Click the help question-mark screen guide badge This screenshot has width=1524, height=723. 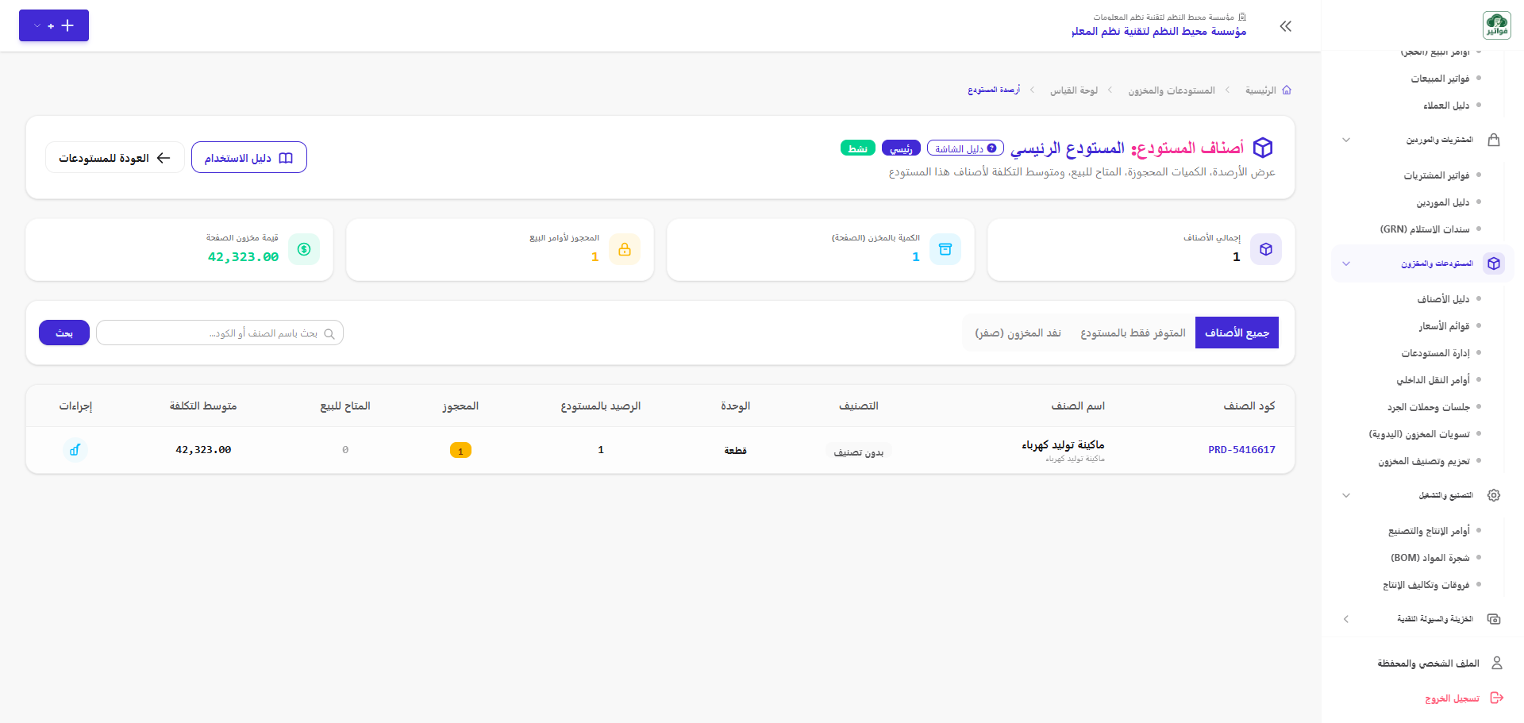click(965, 148)
